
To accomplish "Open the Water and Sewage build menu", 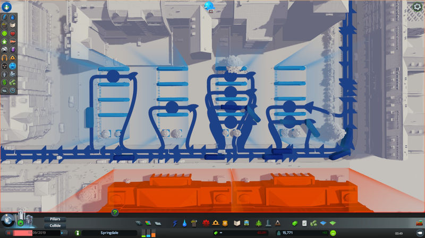I will [x=184, y=223].
